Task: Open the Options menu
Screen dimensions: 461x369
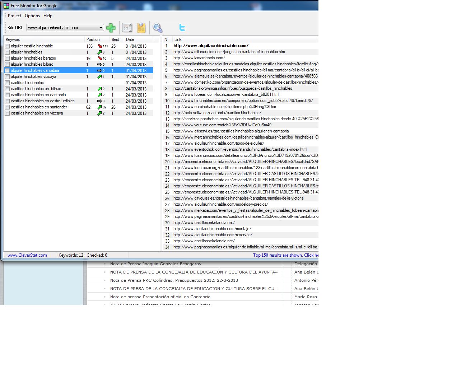Action: point(32,16)
